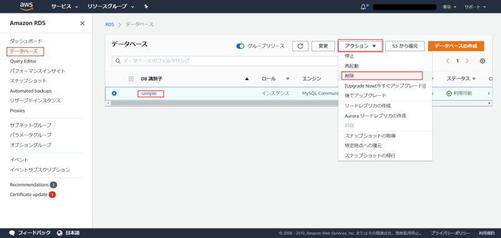Click the pin shortcut icon in top bar
The image size is (501, 238).
(146, 6)
